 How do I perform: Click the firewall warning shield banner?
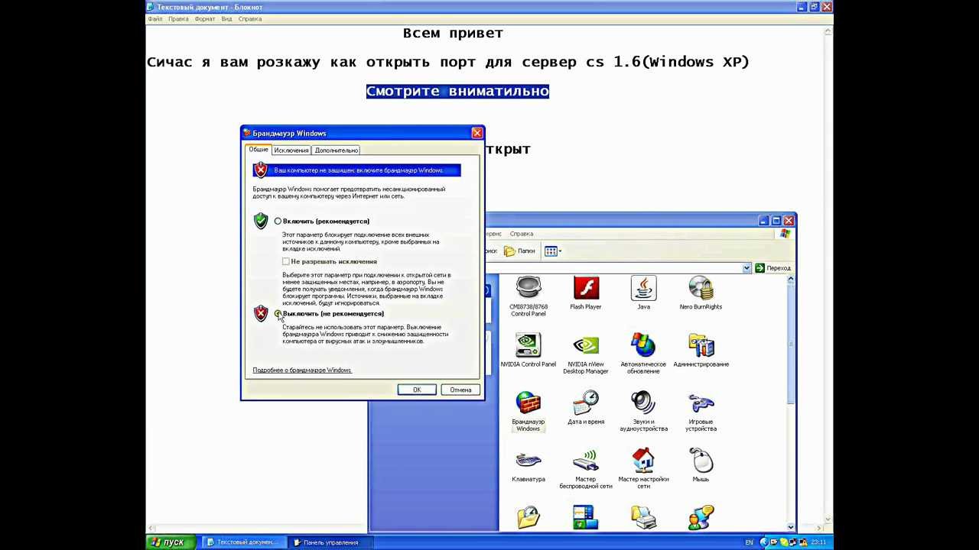pyautogui.click(x=357, y=170)
